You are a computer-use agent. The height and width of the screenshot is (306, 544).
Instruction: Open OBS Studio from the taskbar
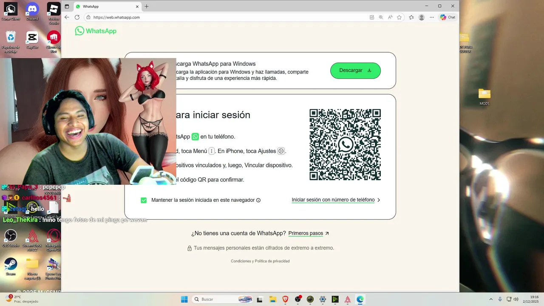pyautogui.click(x=298, y=299)
